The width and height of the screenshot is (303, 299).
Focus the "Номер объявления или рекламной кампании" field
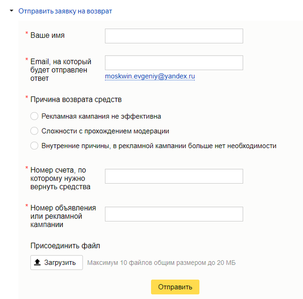coord(174,214)
